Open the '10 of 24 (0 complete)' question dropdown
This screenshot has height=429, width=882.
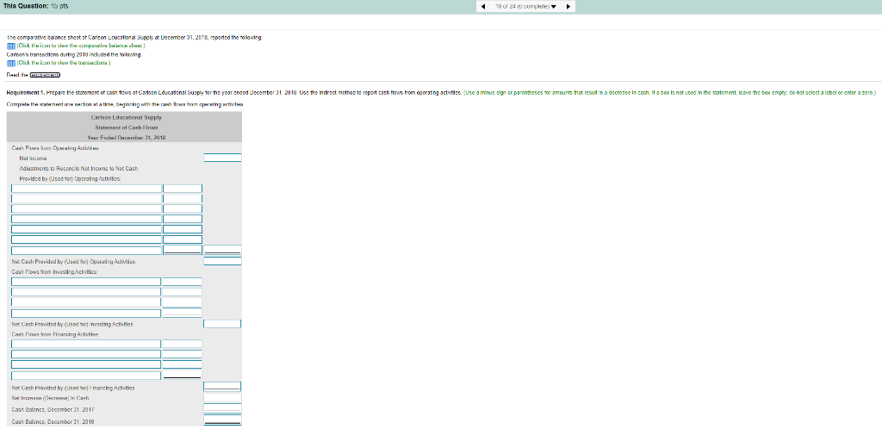[526, 7]
